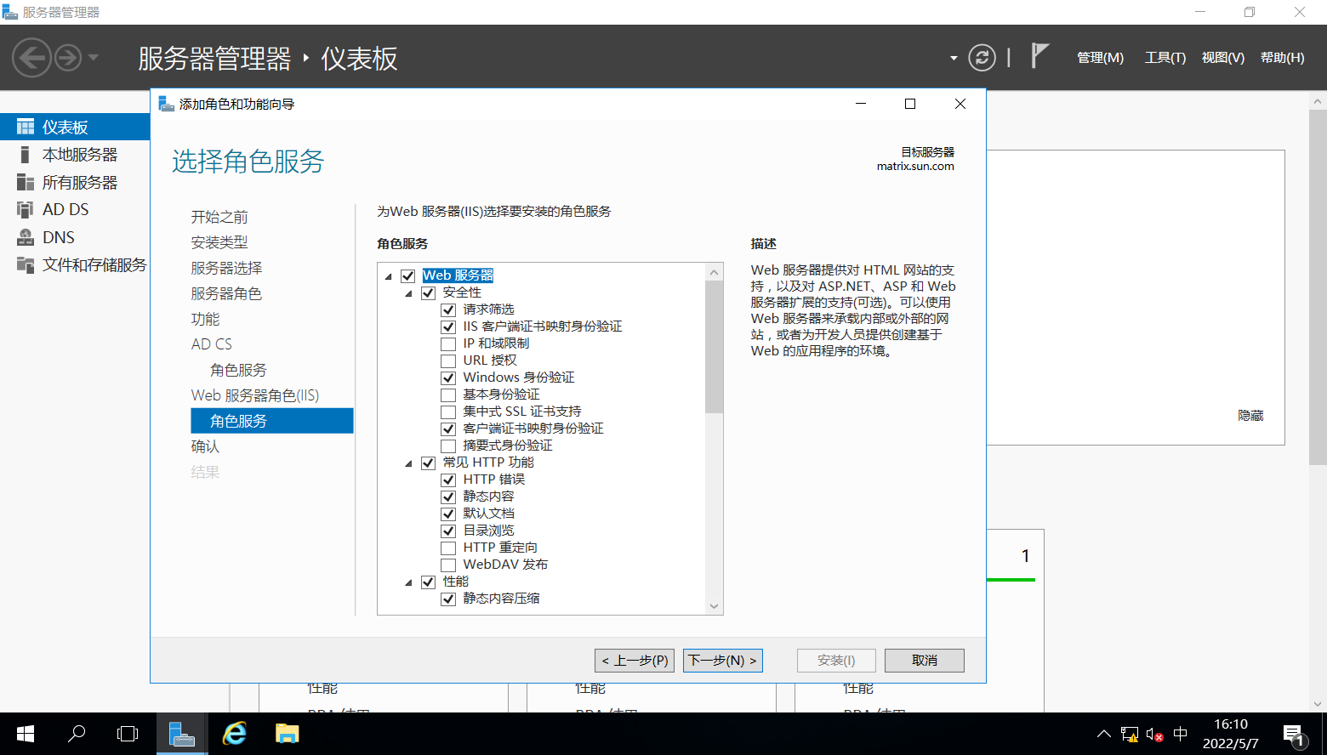1327x755 pixels.
Task: Collapse the 安全性 tree node
Action: coord(408,293)
